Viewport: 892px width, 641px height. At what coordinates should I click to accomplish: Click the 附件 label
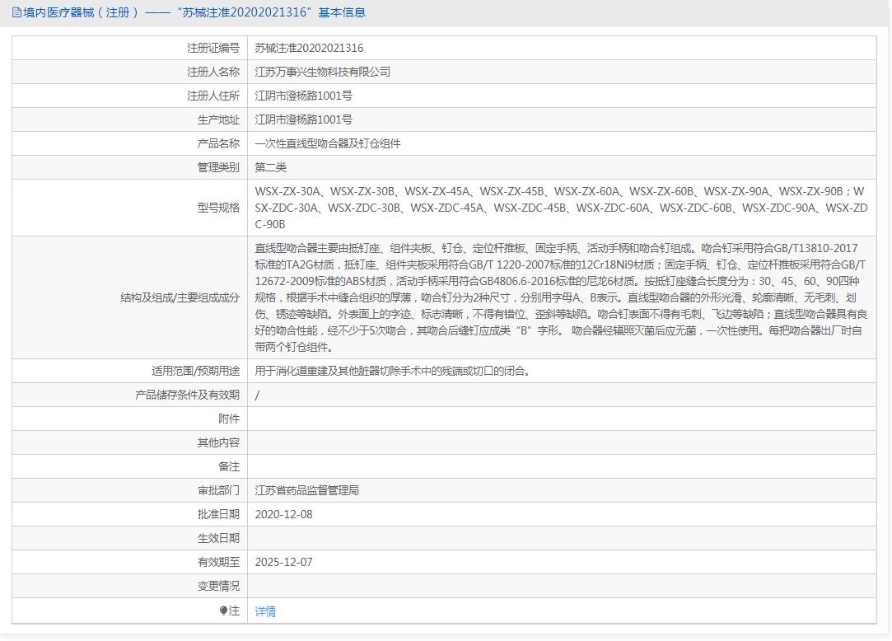229,419
